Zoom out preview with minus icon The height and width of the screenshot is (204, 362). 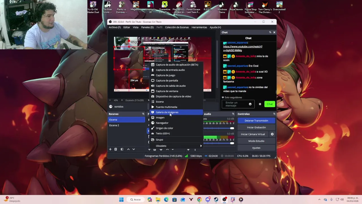coord(110,100)
